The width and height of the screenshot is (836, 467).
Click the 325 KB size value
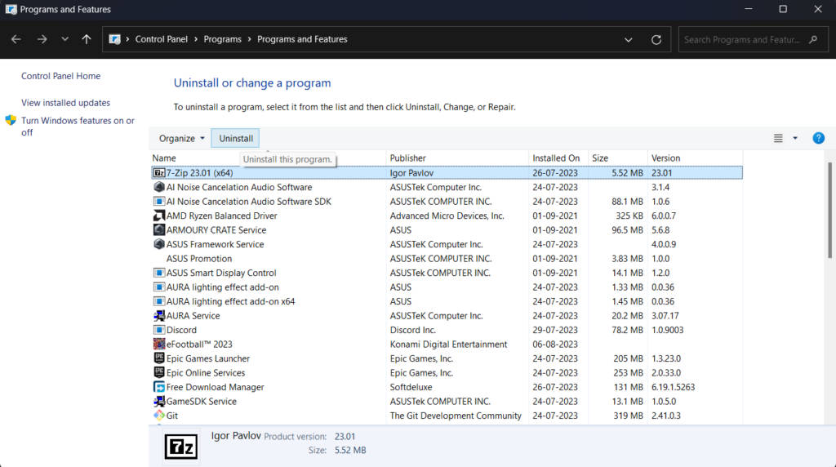click(x=629, y=216)
